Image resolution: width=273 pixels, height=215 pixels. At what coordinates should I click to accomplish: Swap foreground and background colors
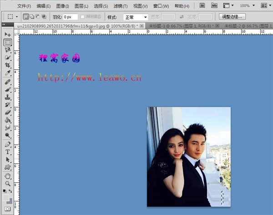coord(10,191)
